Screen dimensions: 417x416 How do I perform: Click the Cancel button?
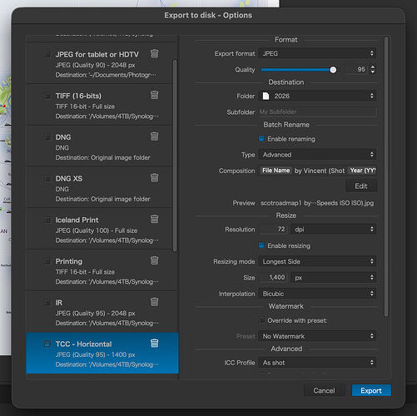coord(324,390)
